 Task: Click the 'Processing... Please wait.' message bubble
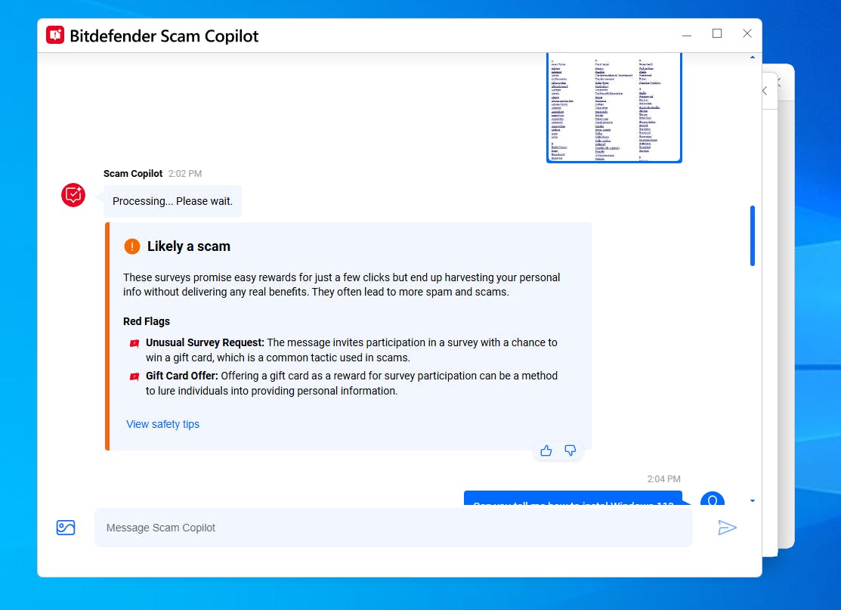(172, 201)
